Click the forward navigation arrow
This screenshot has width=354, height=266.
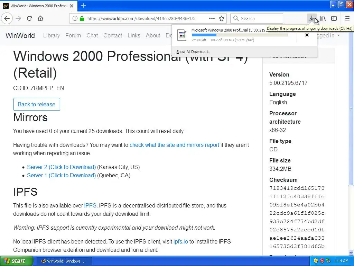coord(19,18)
